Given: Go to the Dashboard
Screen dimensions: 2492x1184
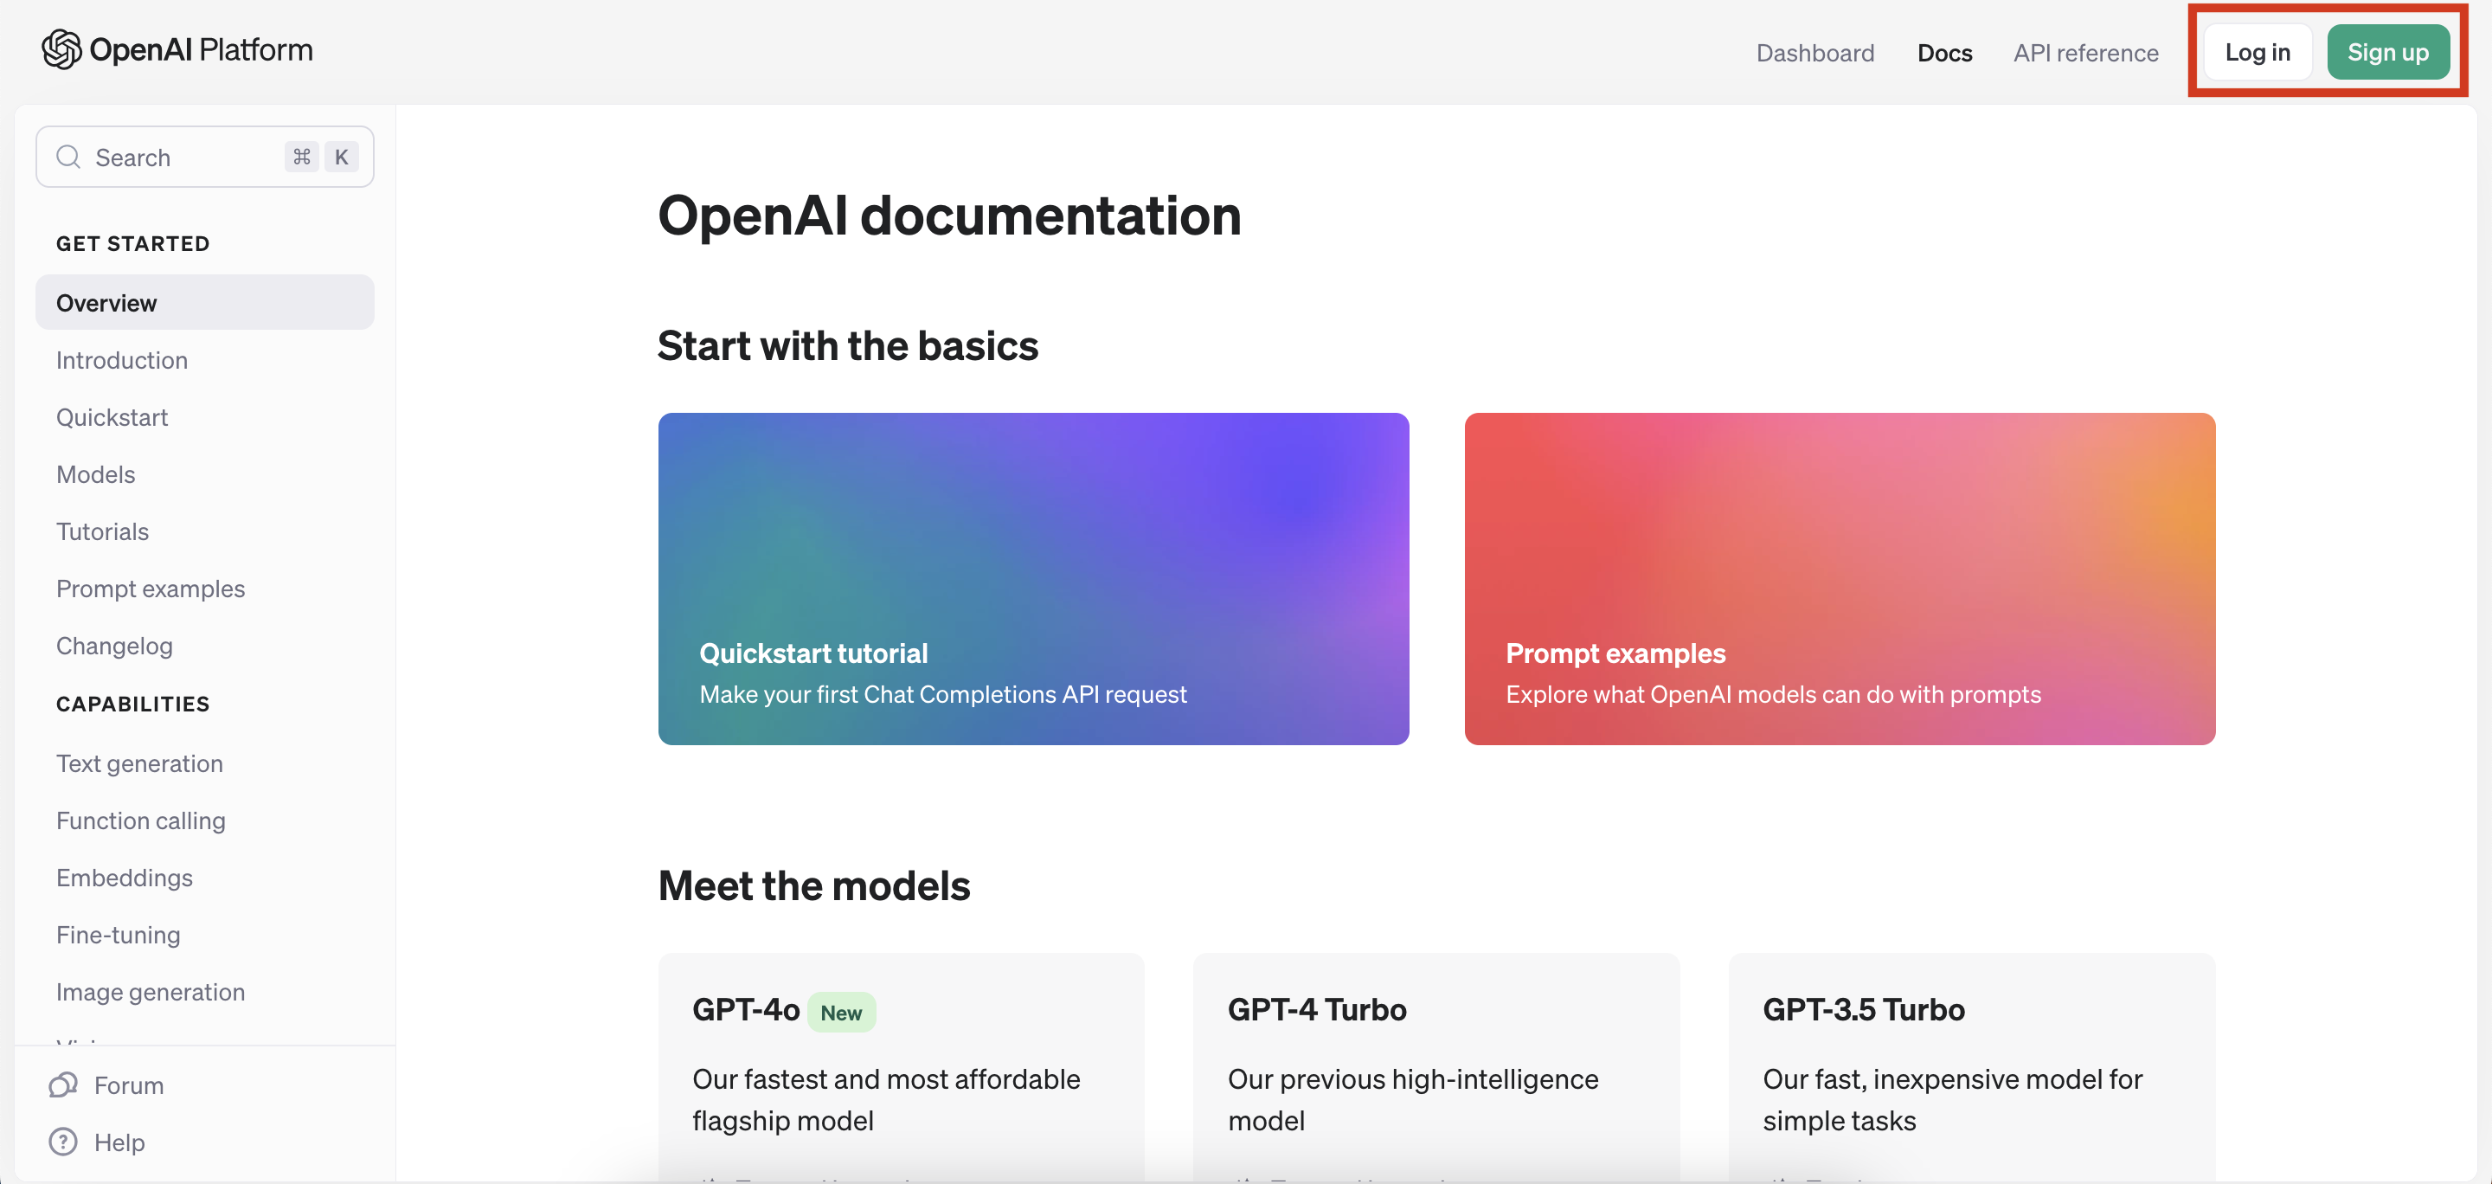Looking at the screenshot, I should point(1814,53).
